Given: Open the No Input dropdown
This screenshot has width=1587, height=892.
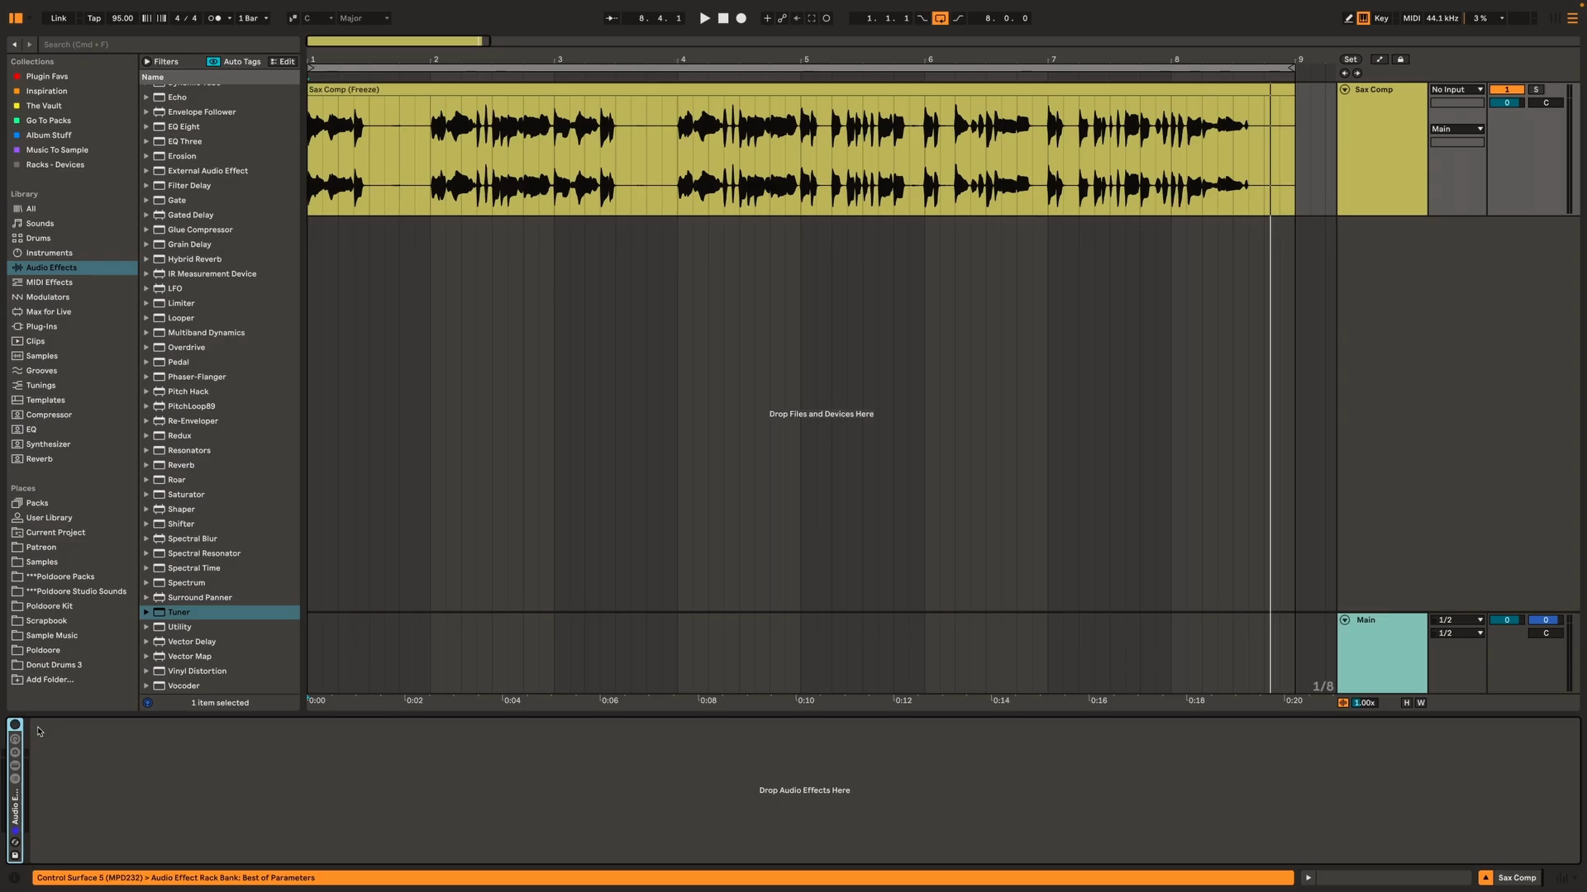Looking at the screenshot, I should [1456, 89].
